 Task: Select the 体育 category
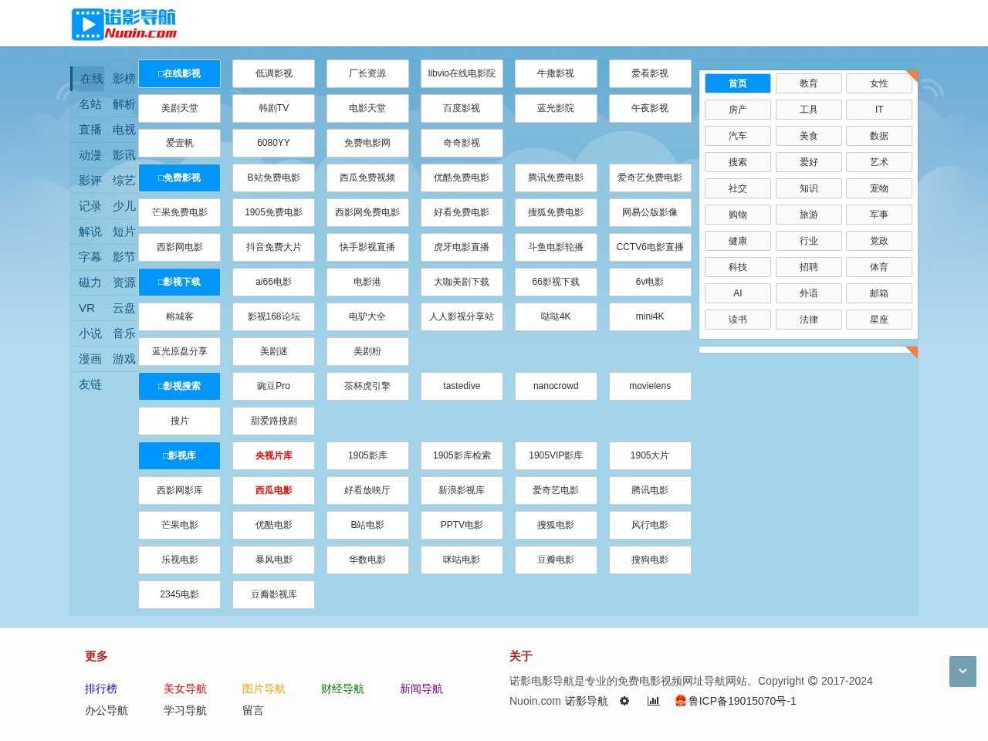click(x=879, y=267)
